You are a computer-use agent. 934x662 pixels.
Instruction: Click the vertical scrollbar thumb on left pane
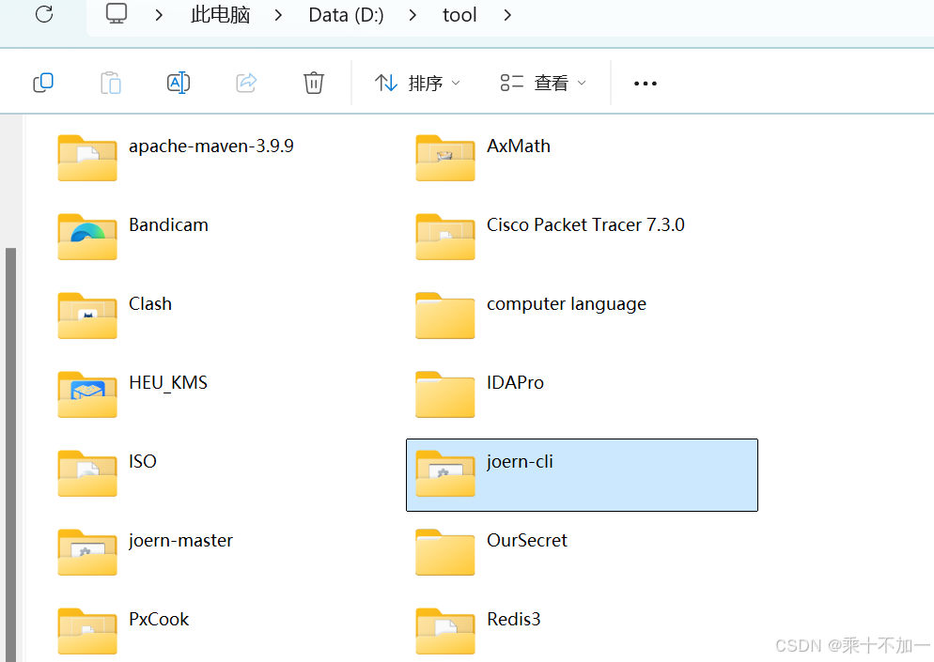pyautogui.click(x=10, y=454)
